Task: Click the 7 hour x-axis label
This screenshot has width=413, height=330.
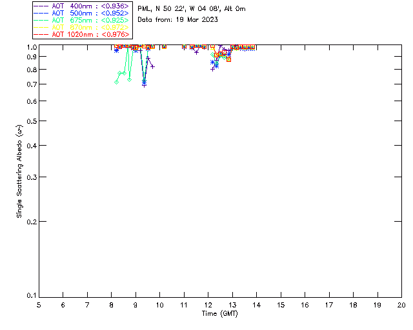Action: pos(87,306)
